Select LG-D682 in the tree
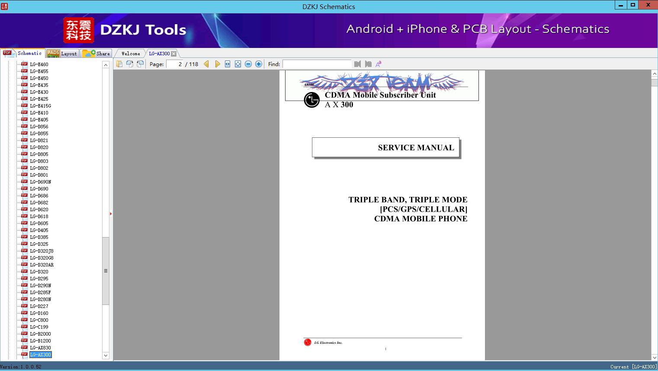This screenshot has width=658, height=371. click(x=39, y=203)
